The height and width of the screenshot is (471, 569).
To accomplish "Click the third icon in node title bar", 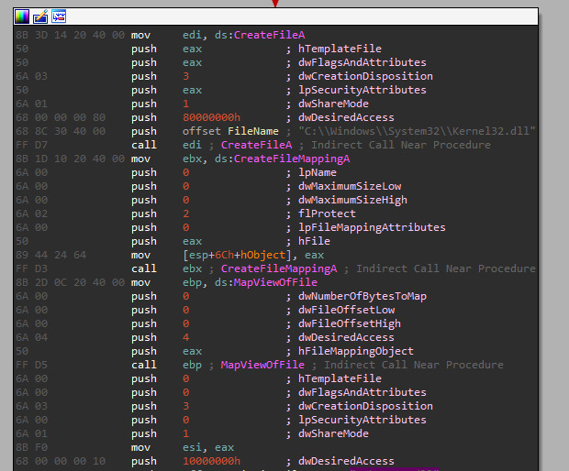I will [x=58, y=17].
